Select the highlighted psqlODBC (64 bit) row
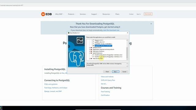Image resolution: width=196 pixels, height=110 pixels. click(x=104, y=46)
